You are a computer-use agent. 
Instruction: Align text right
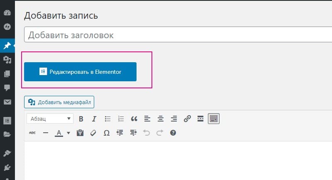click(174, 119)
